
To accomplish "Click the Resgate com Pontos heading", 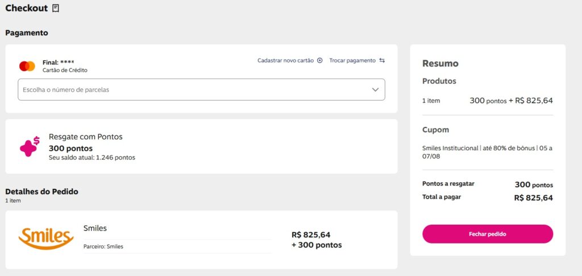I will (x=85, y=137).
